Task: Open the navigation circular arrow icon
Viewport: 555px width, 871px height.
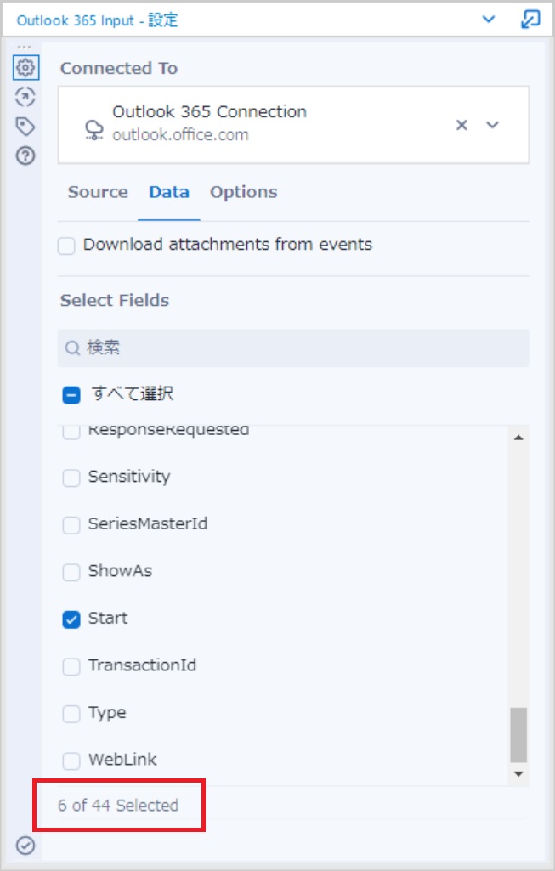Action: click(x=25, y=97)
